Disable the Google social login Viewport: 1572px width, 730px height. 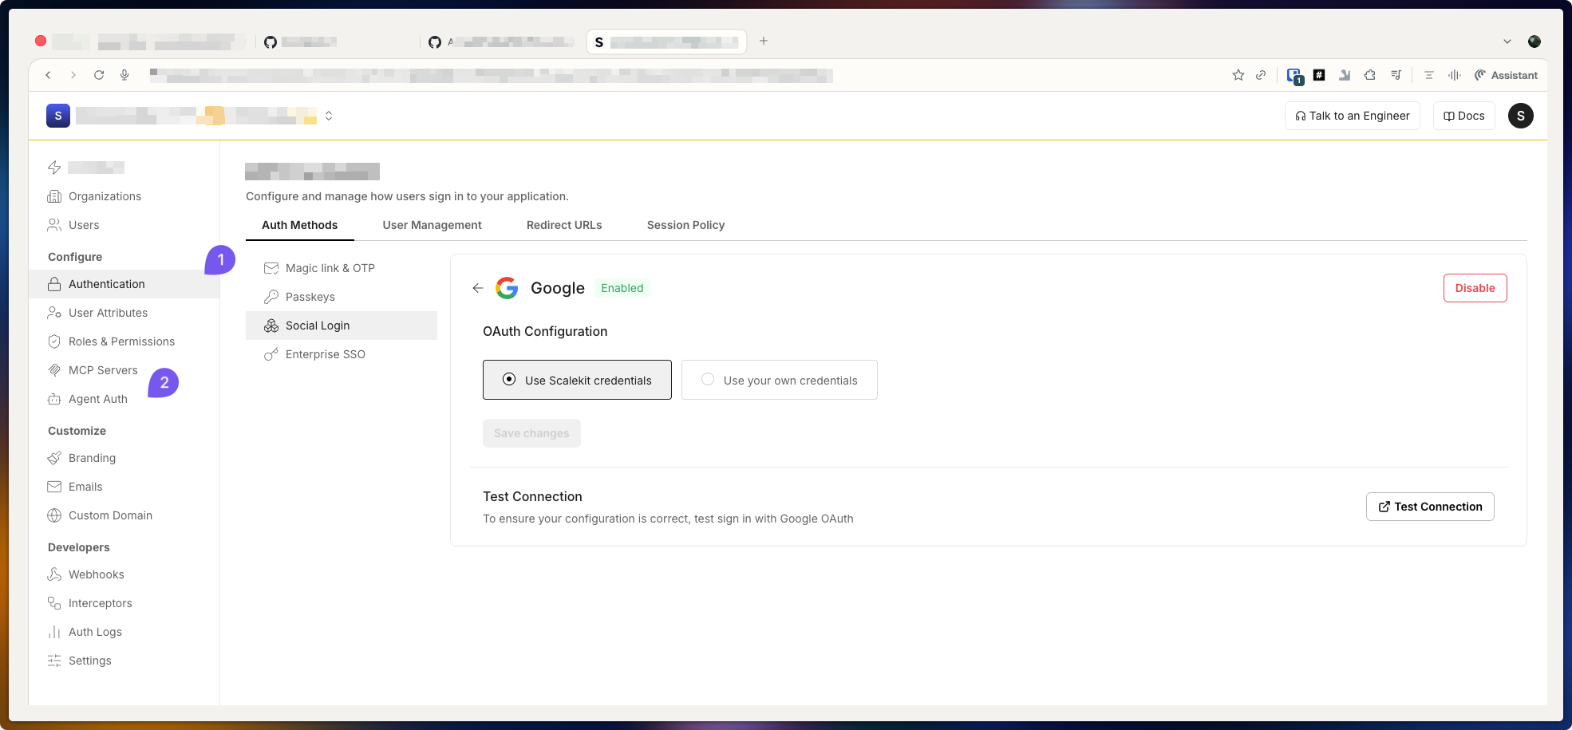pos(1475,288)
